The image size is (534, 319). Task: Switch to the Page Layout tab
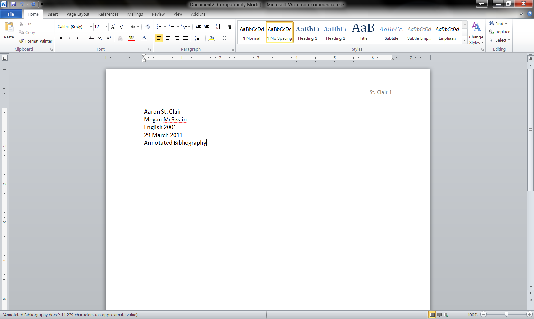[78, 14]
